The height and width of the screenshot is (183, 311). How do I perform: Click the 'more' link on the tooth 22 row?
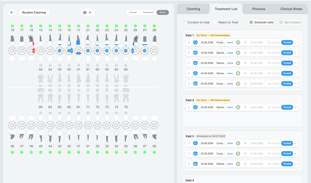pyautogui.click(x=230, y=84)
